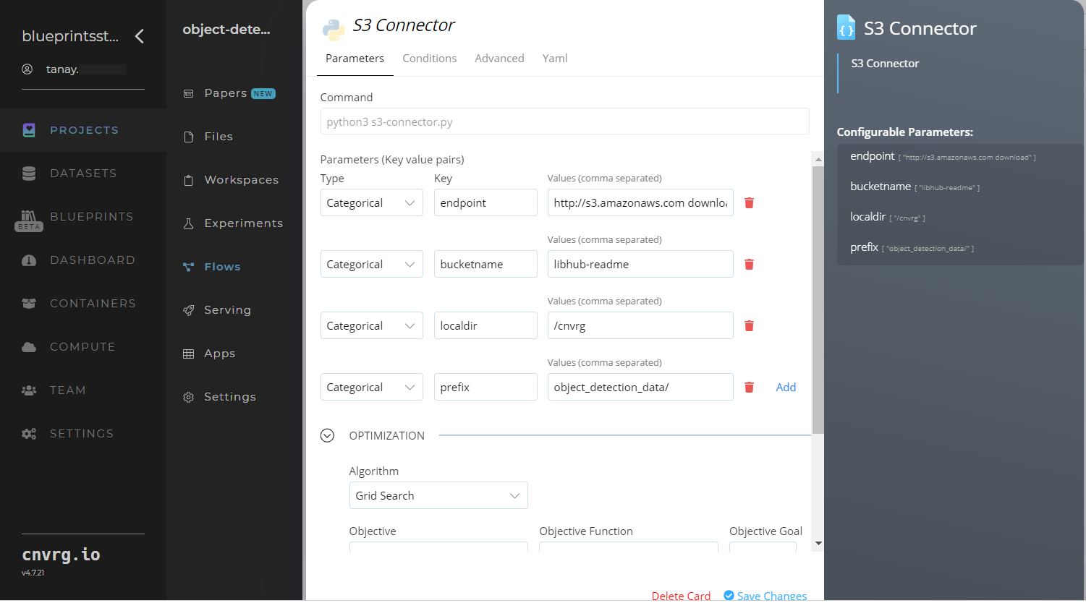Screen dimensions: 1086x603
Task: Click the Datasets database icon
Action: click(29, 174)
